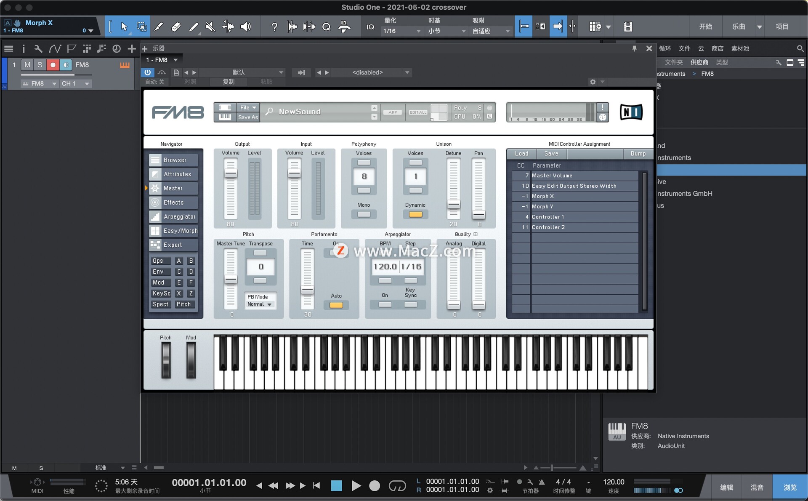Toggle Arpeggiator Key Sync button

point(410,304)
